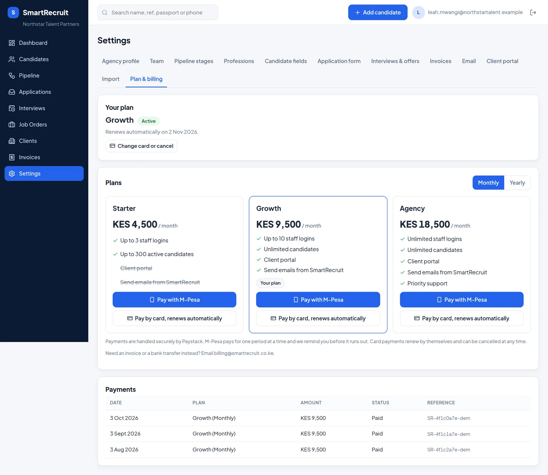The height and width of the screenshot is (475, 548).
Task: Go to Candidates in the sidebar
Action: point(44,59)
